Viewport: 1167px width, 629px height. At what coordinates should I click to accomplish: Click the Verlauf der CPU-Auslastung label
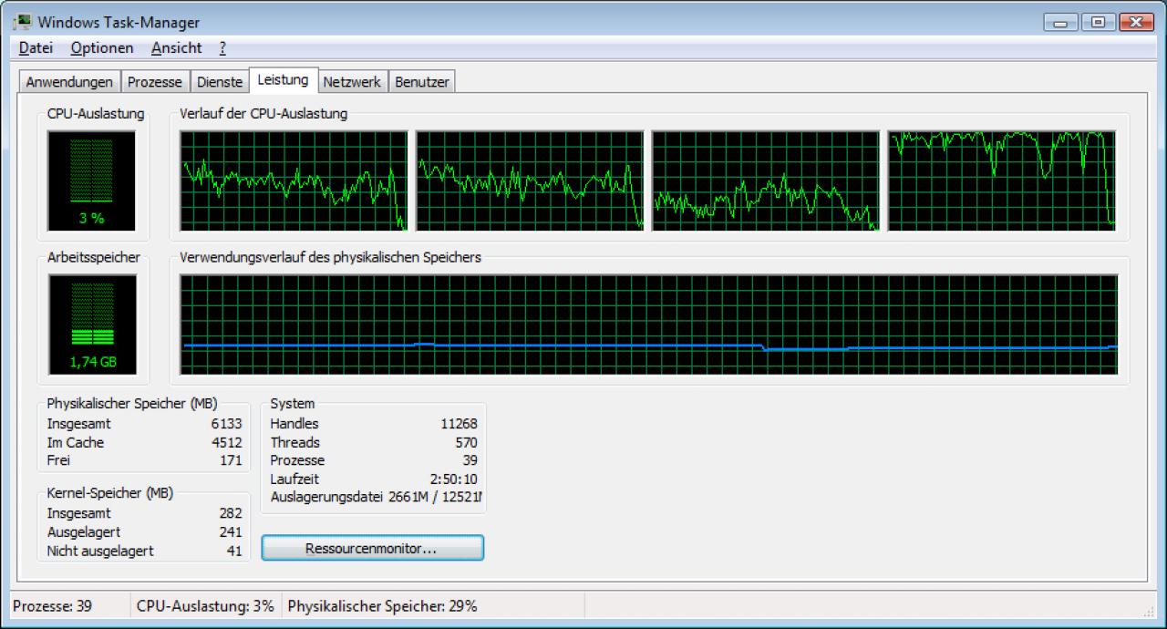tap(263, 114)
